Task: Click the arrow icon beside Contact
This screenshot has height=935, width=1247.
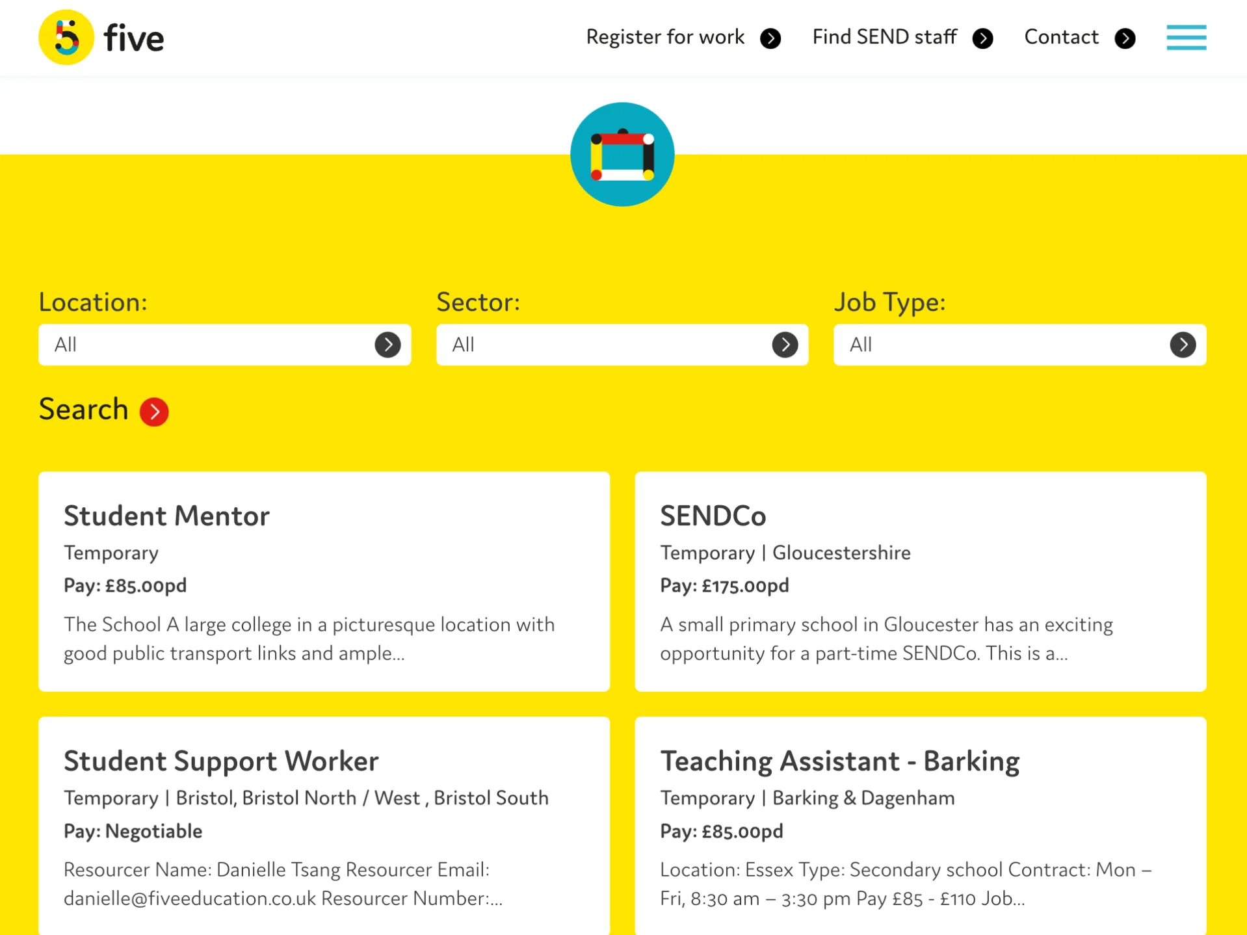Action: tap(1124, 38)
